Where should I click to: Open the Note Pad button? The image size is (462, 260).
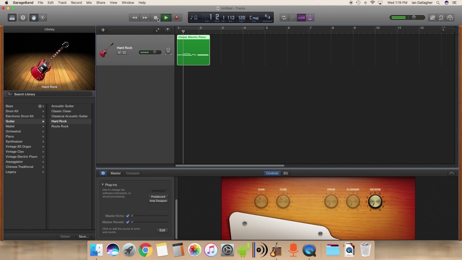pos(432,18)
